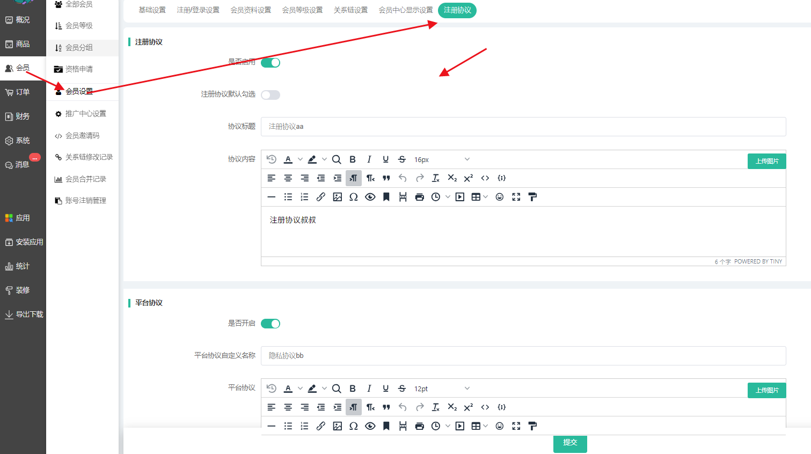Click undo in the 平台协议 editor

(x=403, y=407)
